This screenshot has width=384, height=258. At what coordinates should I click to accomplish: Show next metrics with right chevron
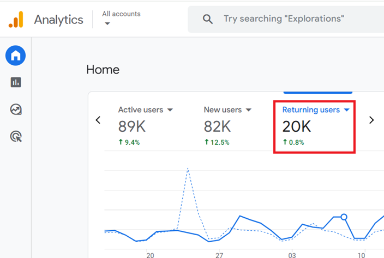pyautogui.click(x=371, y=120)
